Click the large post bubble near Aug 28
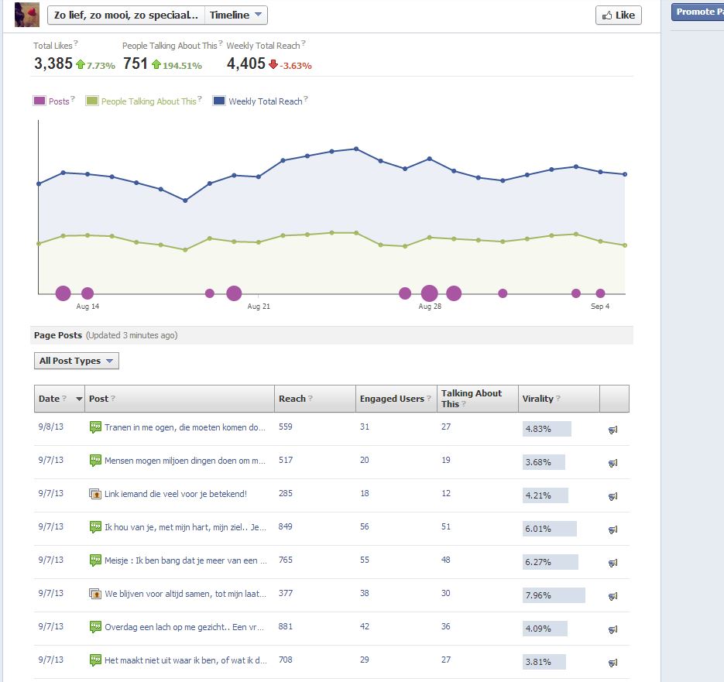 click(x=430, y=293)
